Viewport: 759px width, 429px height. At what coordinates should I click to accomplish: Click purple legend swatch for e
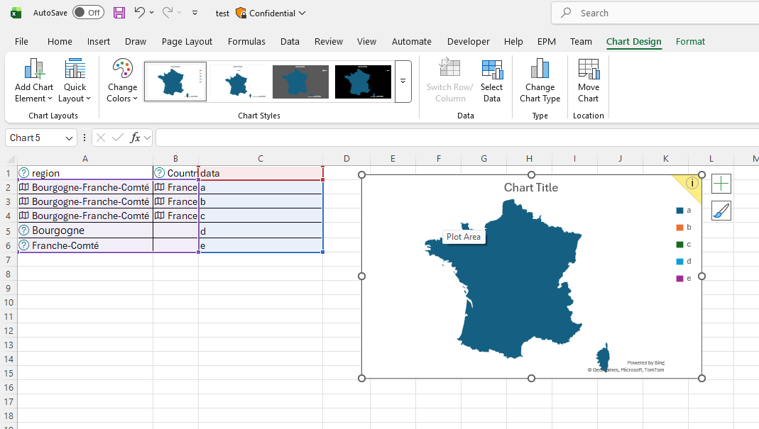[x=679, y=278]
